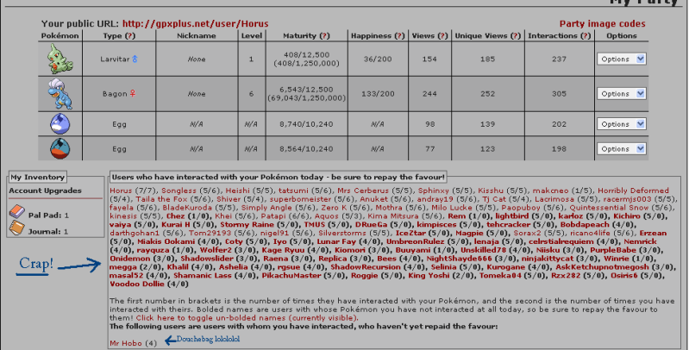The image size is (689, 350).
Task: Click the help question mark beside Maturity
Action: pos(324,36)
